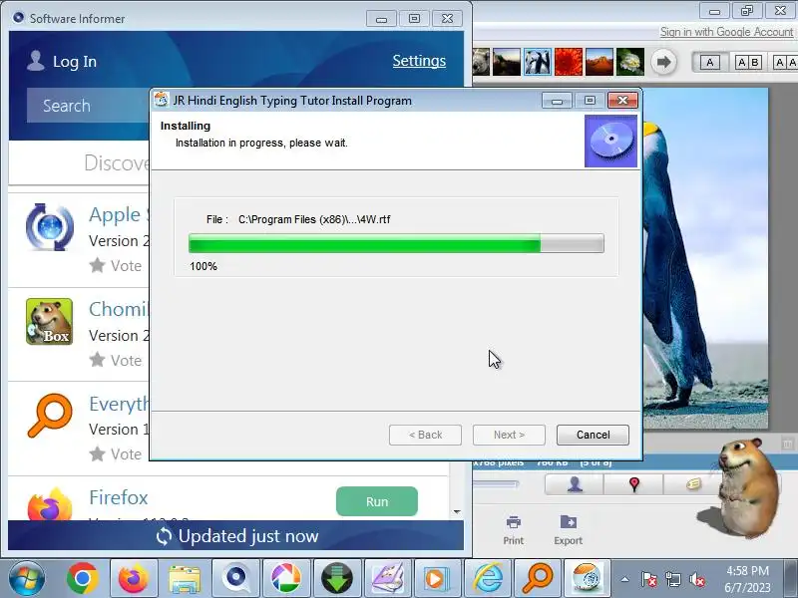This screenshot has width=798, height=598.
Task: Click scroll down arrow in Software Informer list
Action: click(x=457, y=511)
